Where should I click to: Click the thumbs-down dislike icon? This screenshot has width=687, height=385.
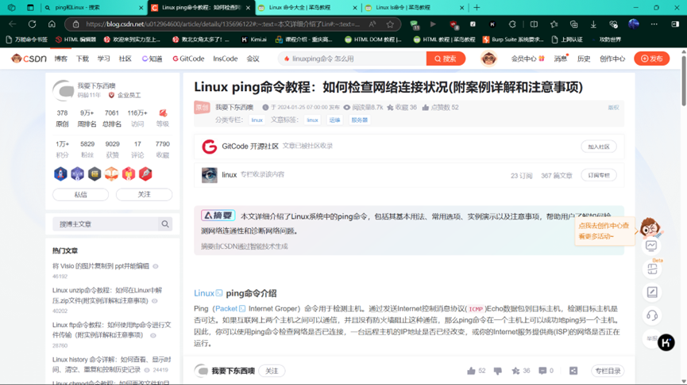click(498, 371)
